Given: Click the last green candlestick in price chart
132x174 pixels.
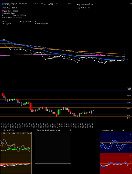Looking at the screenshot, I should 93,110.
